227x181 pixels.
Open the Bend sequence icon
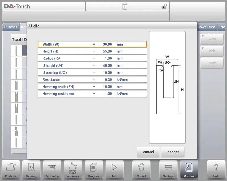point(73,170)
